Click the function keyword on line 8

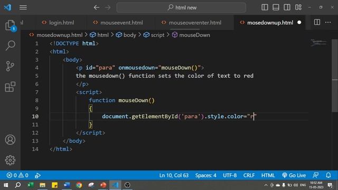[x=102, y=100]
